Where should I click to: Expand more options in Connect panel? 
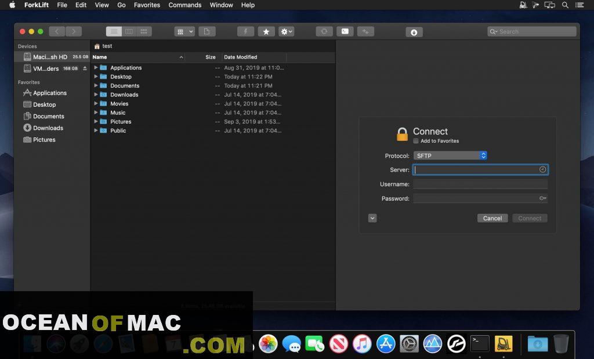click(372, 218)
